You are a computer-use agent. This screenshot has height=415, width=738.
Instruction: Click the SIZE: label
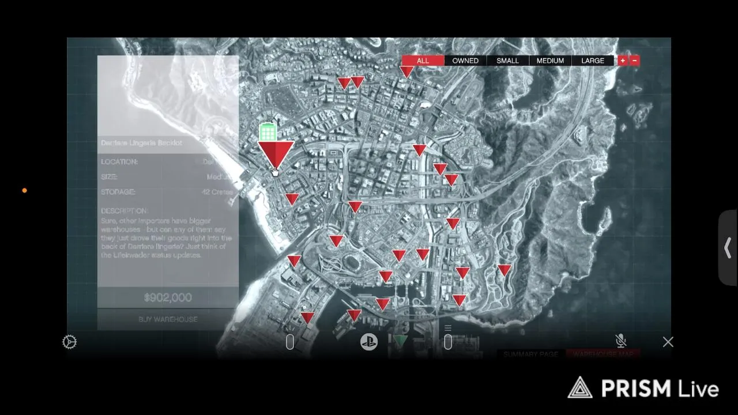[x=109, y=177]
